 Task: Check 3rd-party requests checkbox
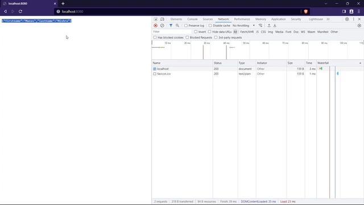[x=216, y=38]
